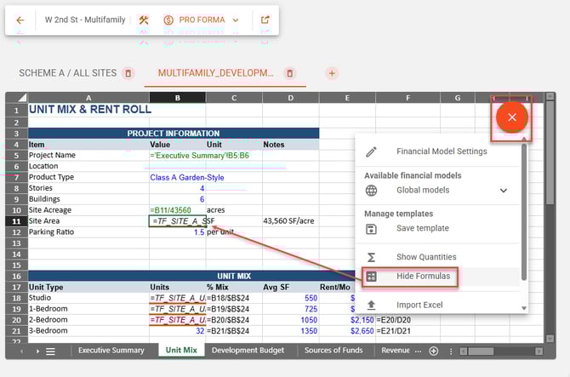
Task: Select cell B11 with TF_SITE_A formula
Action: (176, 220)
